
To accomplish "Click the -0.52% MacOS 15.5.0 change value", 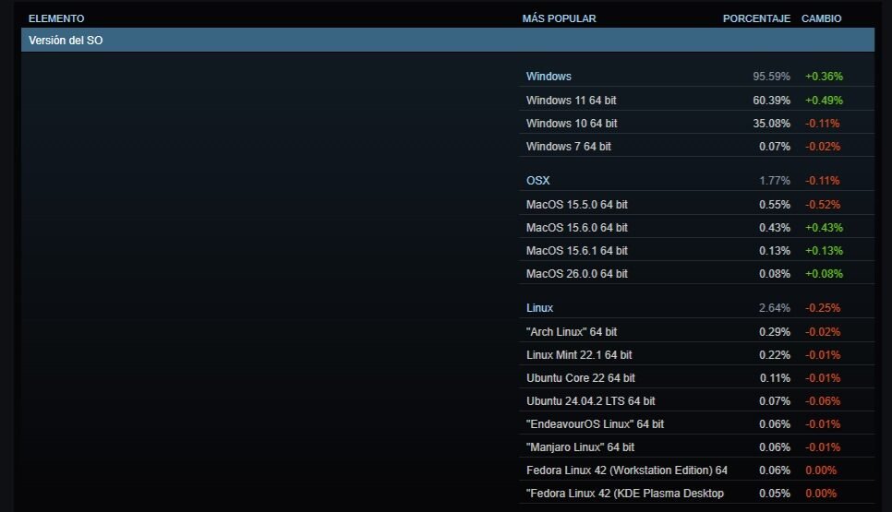I will [823, 205].
